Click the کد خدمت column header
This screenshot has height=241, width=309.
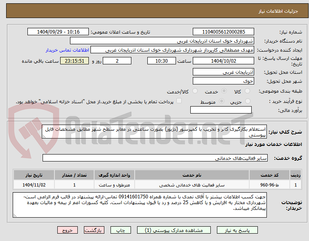click(269, 175)
